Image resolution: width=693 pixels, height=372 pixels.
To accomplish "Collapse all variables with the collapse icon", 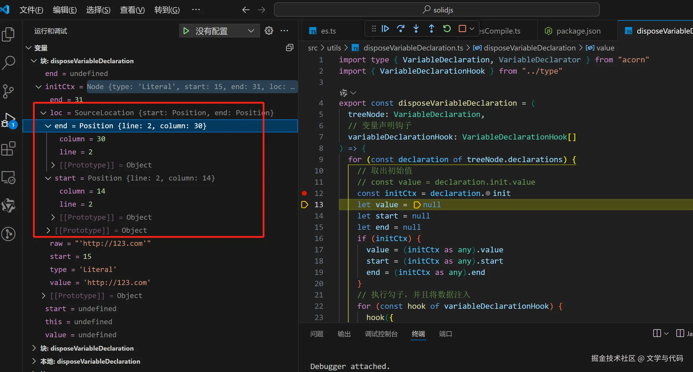I will pyautogui.click(x=290, y=48).
